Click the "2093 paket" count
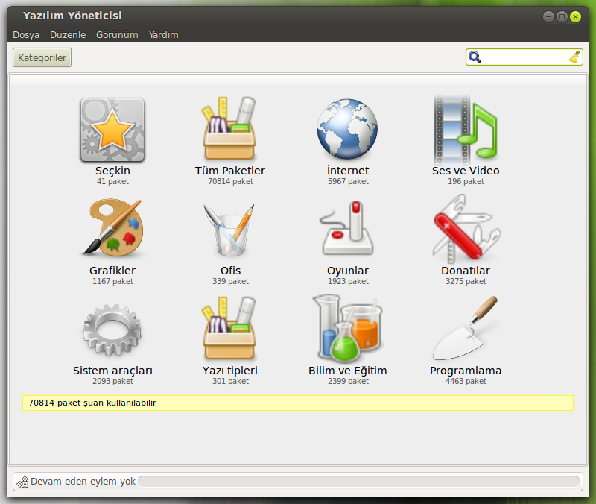This screenshot has height=504, width=596. click(x=113, y=381)
